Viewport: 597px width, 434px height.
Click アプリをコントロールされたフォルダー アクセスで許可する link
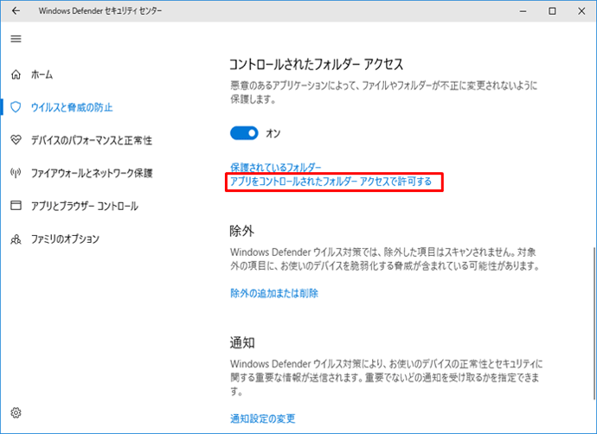coord(331,182)
